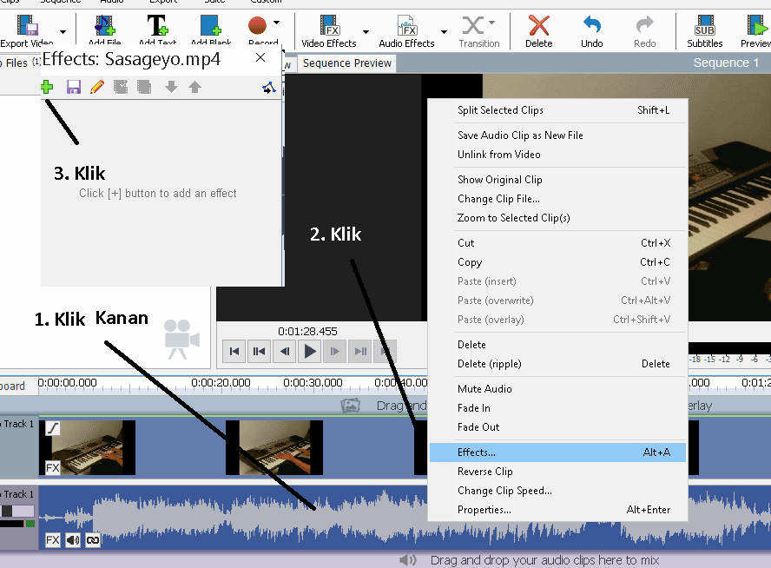Click the fade curve icon on first video clip
Viewport: 771px width, 568px height.
53,428
